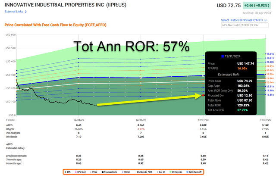Select the 23.31x multiple line label
Image resolution: width=276 pixels, height=178 pixels.
click(x=270, y=86)
